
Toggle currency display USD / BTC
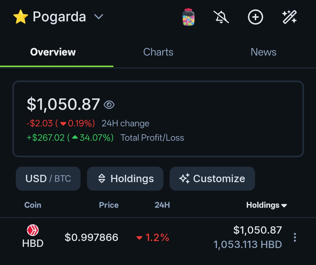(48, 179)
